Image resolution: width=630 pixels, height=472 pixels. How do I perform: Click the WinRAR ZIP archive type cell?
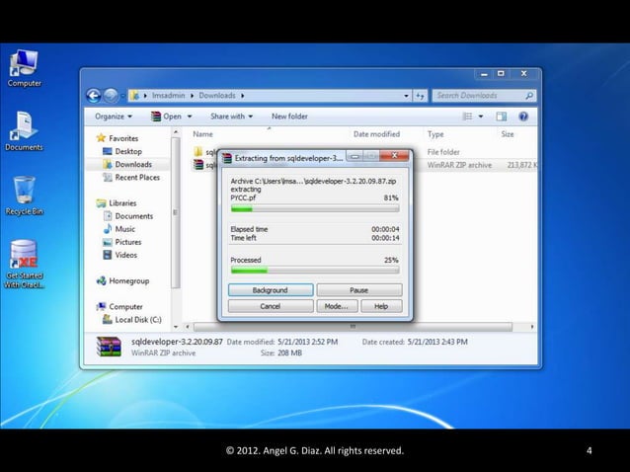pyautogui.click(x=459, y=165)
